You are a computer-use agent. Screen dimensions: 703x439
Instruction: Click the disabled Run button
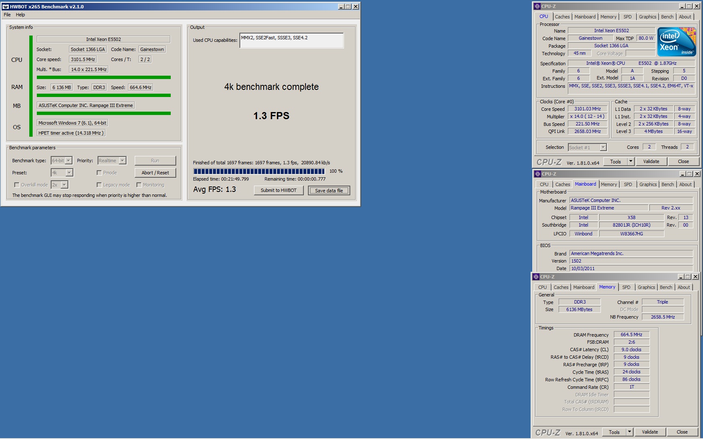[x=155, y=161]
